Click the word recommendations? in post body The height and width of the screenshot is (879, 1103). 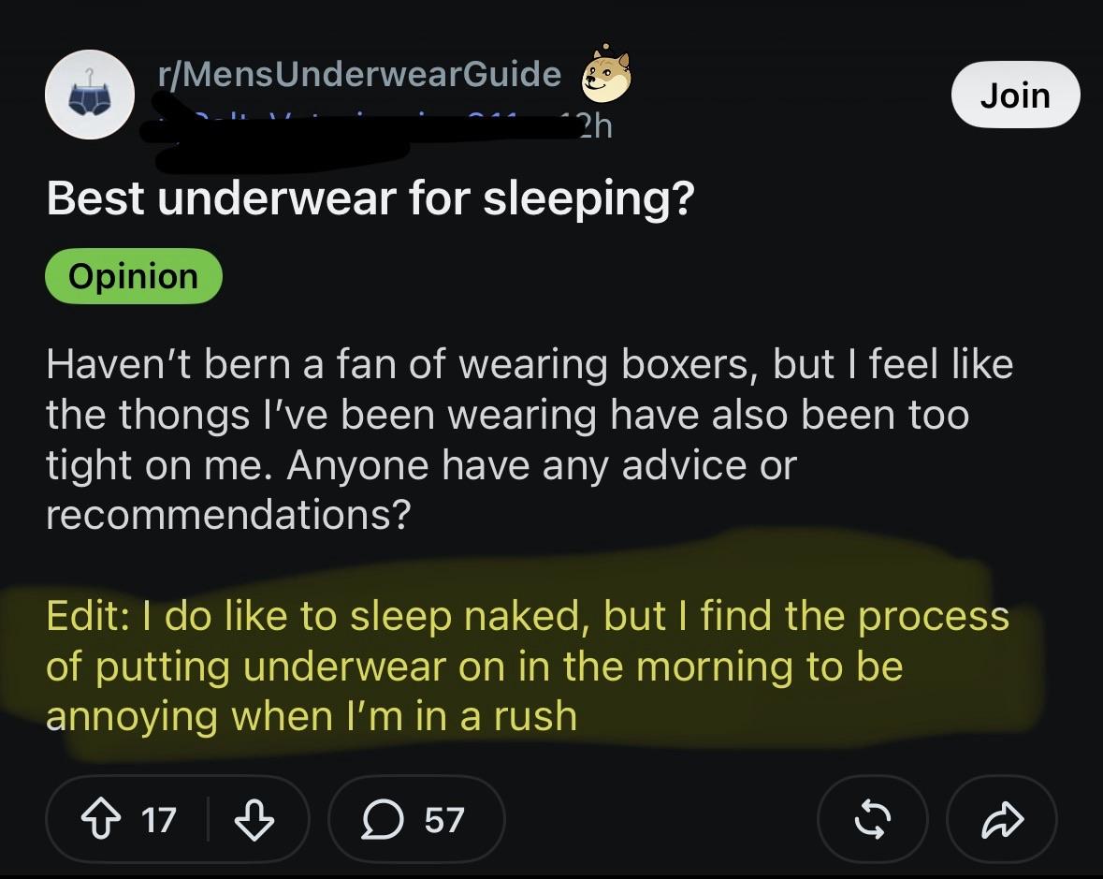click(x=228, y=515)
